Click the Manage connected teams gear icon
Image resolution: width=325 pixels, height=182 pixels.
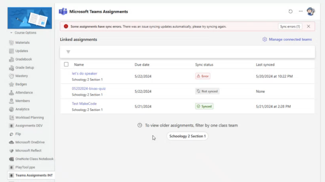264,39
